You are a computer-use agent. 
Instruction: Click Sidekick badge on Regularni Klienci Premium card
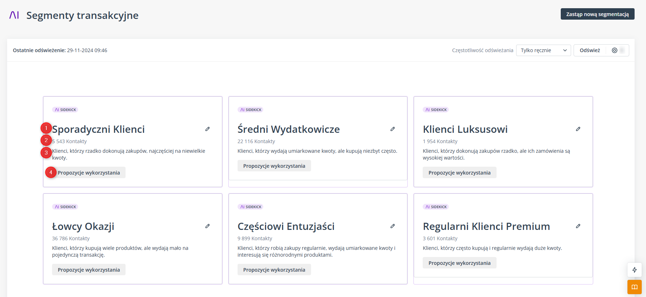coord(436,207)
